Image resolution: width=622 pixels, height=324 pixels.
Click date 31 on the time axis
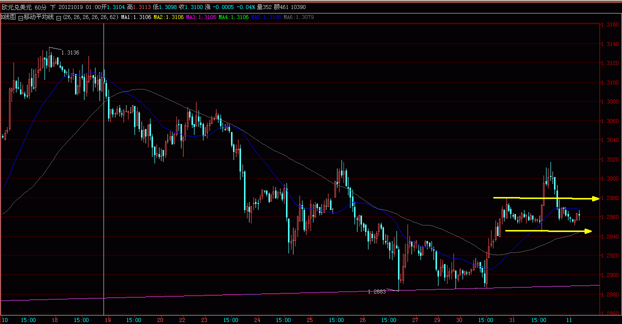point(512,319)
